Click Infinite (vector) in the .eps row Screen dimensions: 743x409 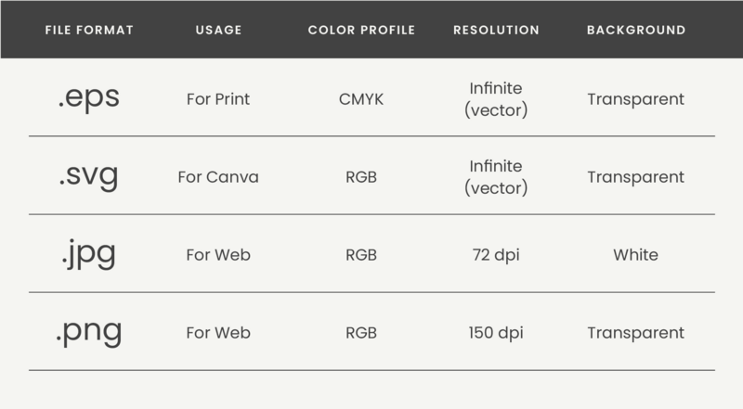click(x=496, y=99)
